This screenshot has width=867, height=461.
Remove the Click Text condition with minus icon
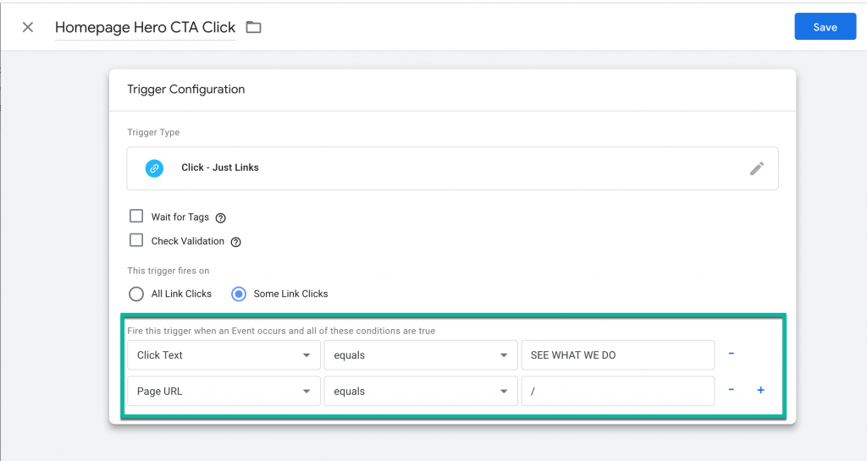coord(731,354)
